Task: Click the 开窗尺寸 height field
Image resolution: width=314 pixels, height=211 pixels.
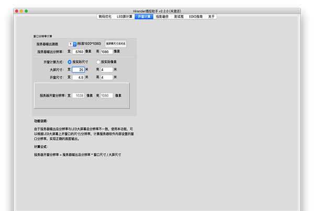Action: click(x=107, y=78)
